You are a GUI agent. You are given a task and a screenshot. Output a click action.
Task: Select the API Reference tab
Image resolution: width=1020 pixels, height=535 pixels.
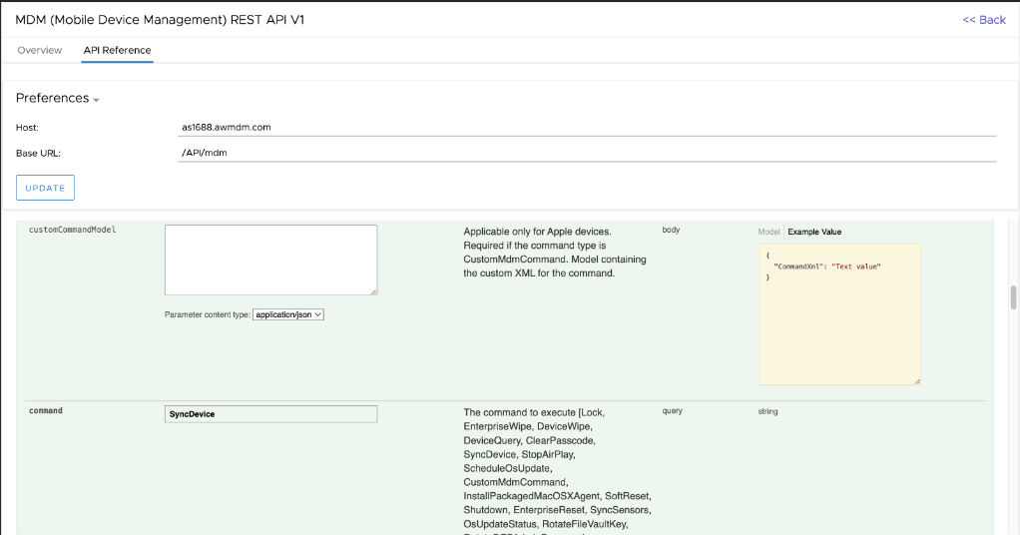(117, 50)
